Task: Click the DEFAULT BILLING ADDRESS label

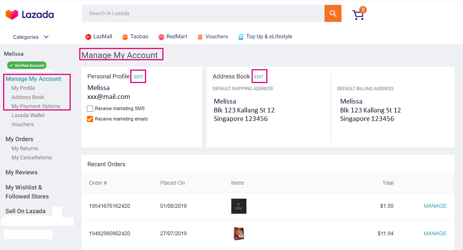Action: (365, 88)
